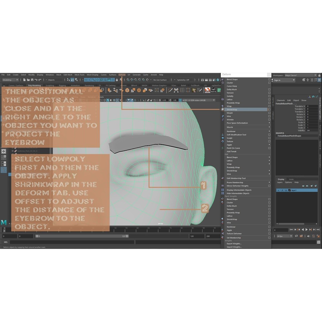Open Delta Mush options box
The height and width of the screenshot is (322, 322).
[269, 89]
